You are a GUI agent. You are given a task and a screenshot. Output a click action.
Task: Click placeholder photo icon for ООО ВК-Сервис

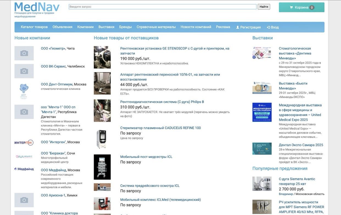(24, 71)
